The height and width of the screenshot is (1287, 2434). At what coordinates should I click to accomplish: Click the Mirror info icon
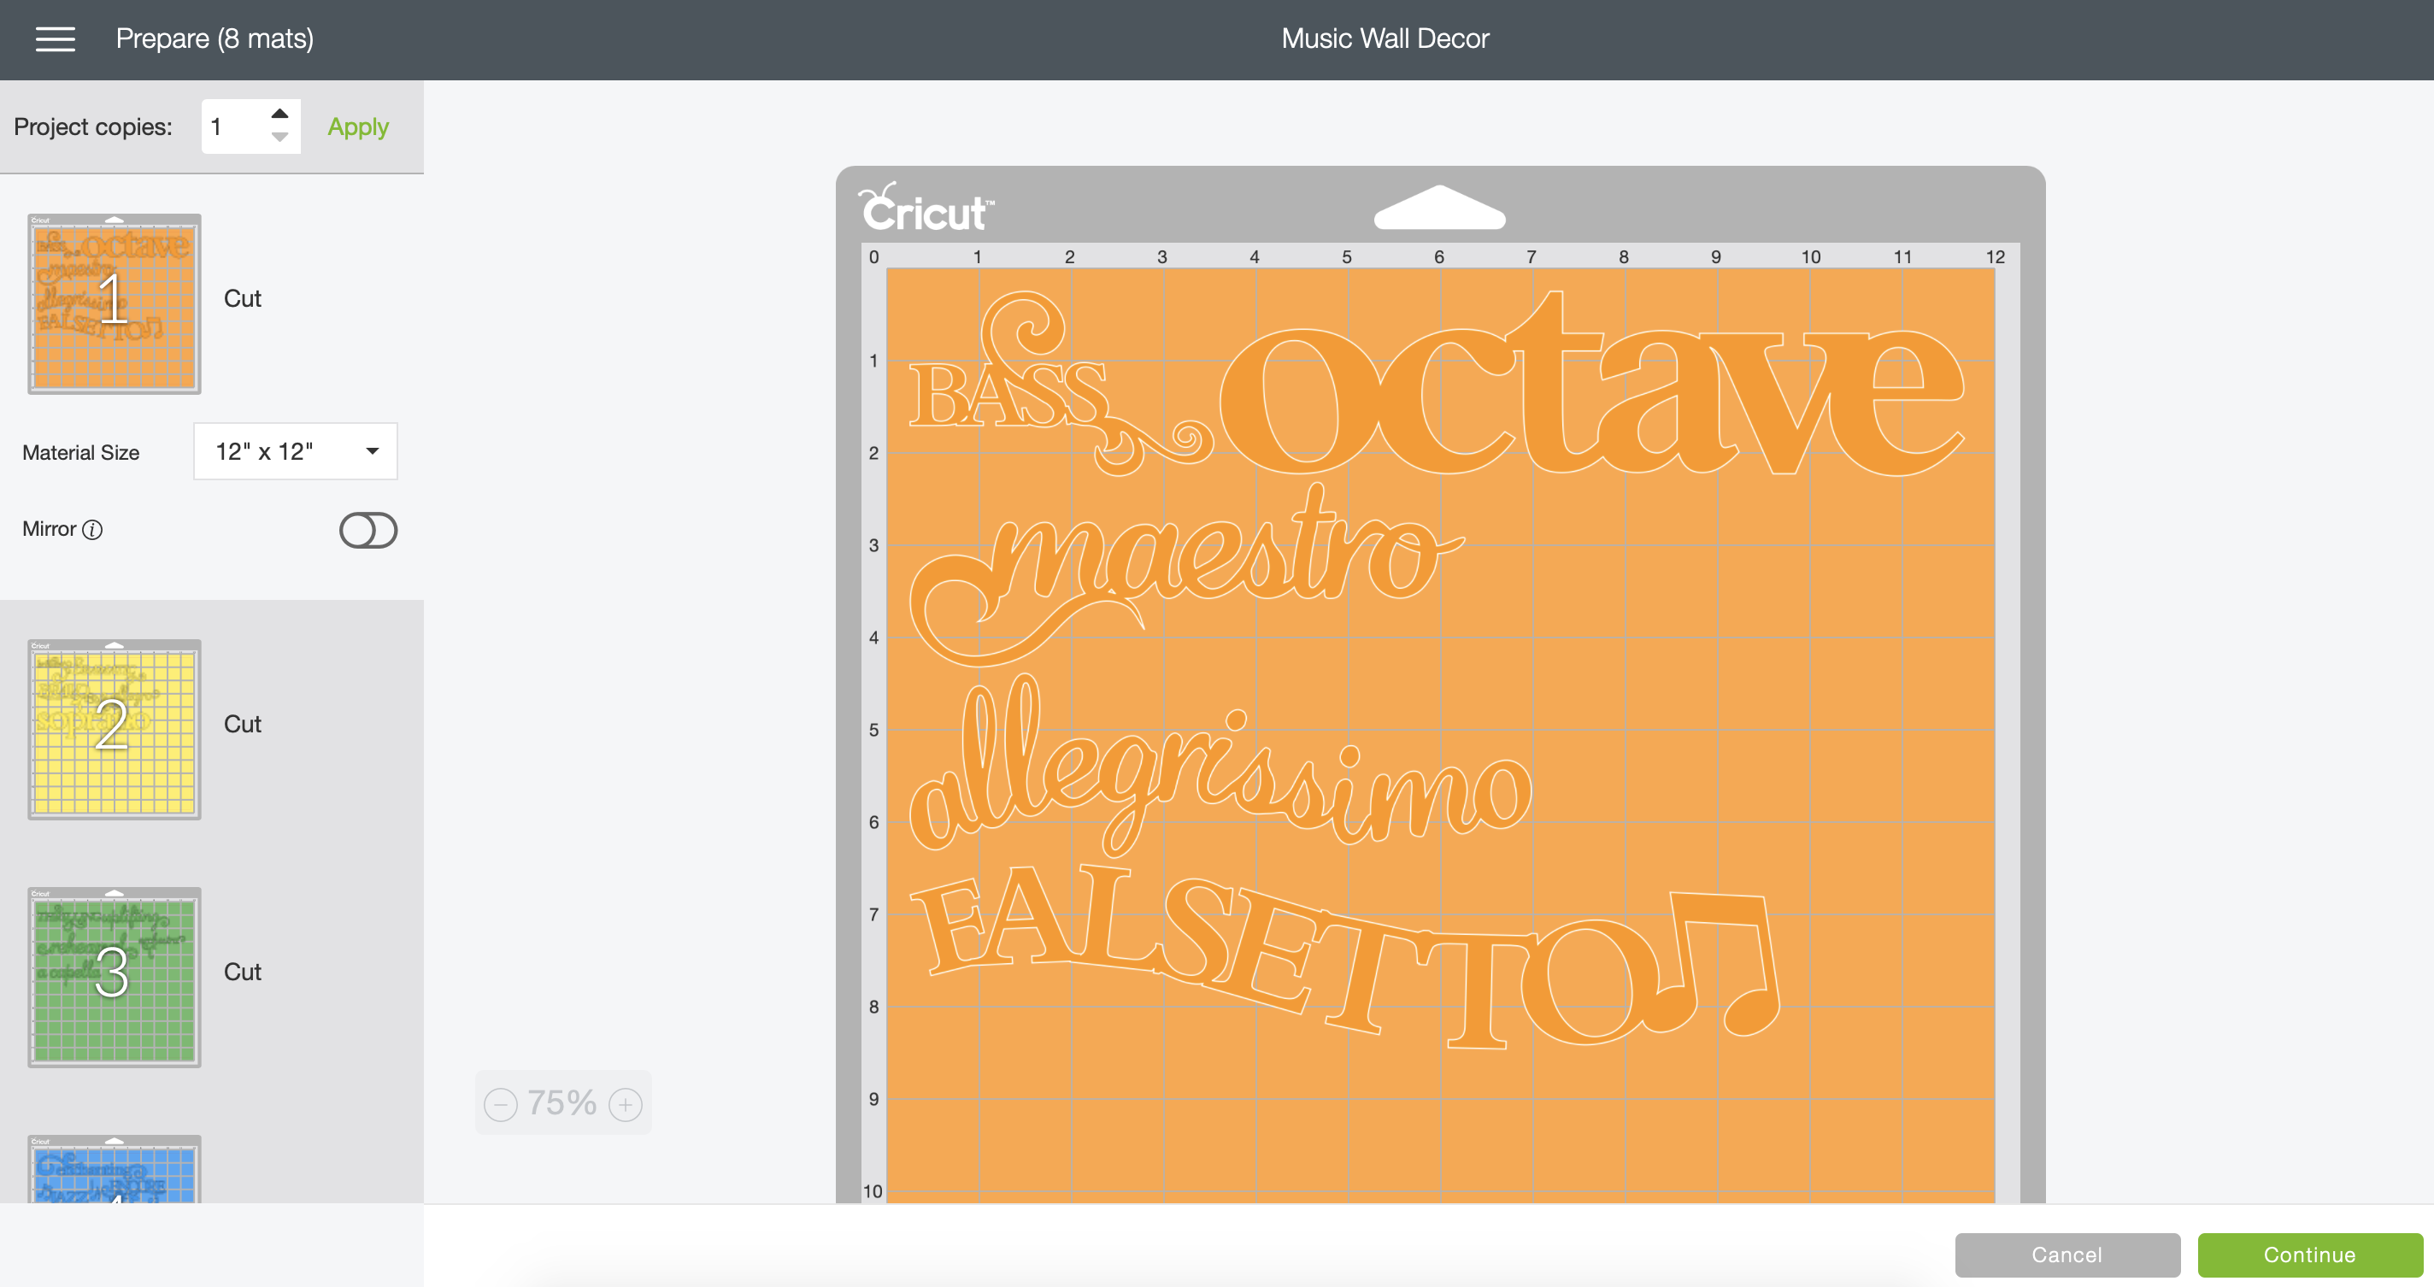pyautogui.click(x=92, y=530)
